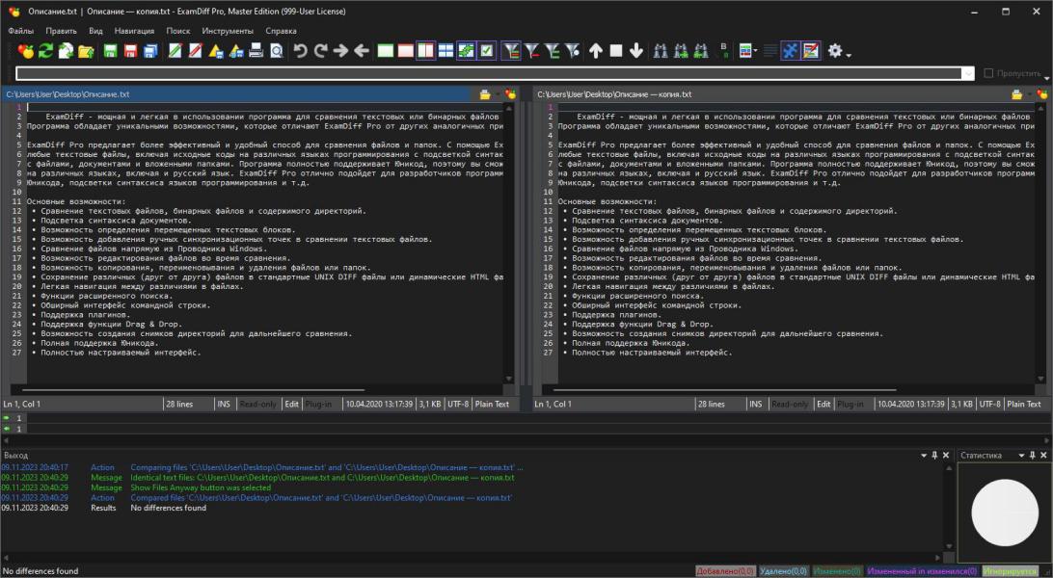Click the white square current-difference icon
The height and width of the screenshot is (578, 1053).
(616, 51)
